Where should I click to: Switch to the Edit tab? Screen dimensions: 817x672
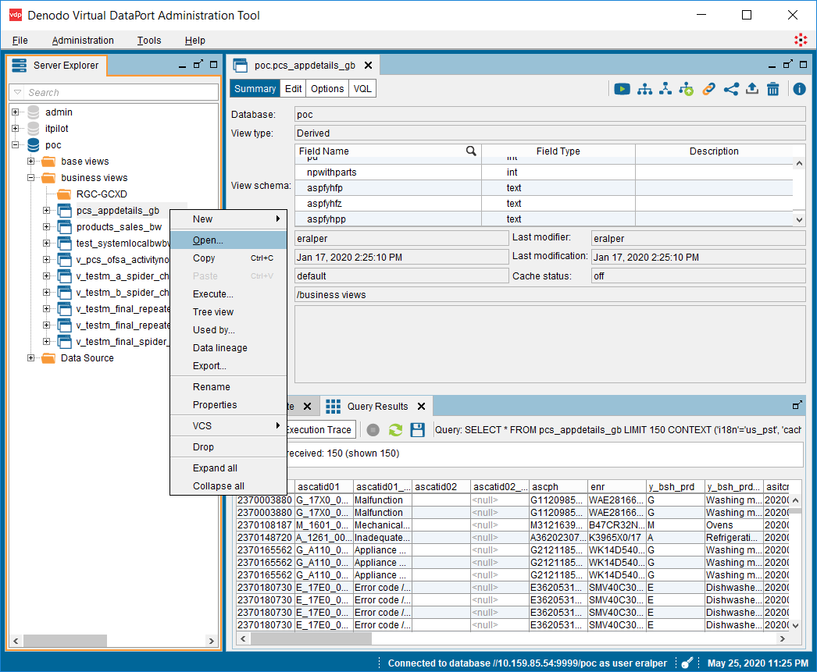click(x=294, y=88)
